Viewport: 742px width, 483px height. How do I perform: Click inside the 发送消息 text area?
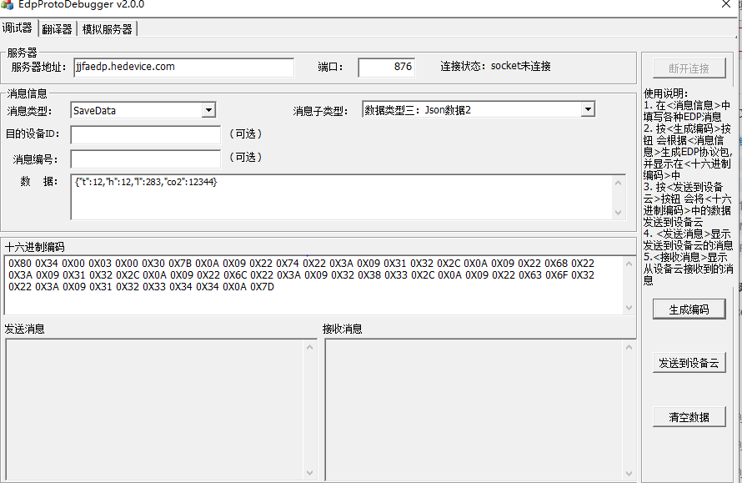tap(154, 410)
